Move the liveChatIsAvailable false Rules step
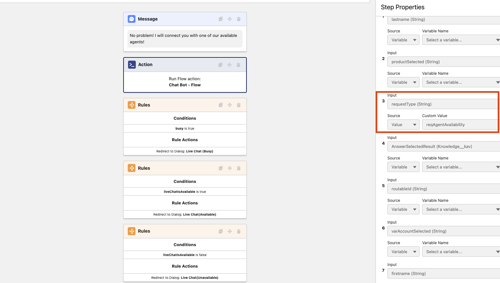The width and height of the screenshot is (500, 283). click(229, 231)
